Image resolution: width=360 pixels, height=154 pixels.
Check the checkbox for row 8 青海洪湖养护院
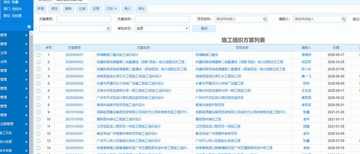pos(38,105)
